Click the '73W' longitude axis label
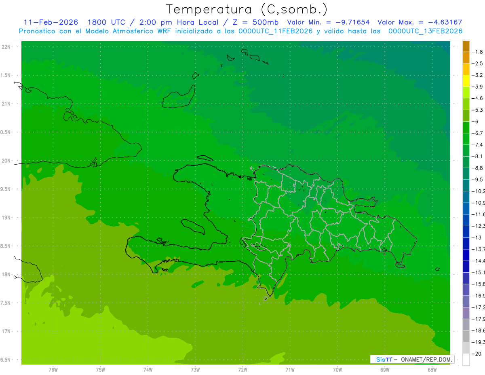 click(x=195, y=369)
